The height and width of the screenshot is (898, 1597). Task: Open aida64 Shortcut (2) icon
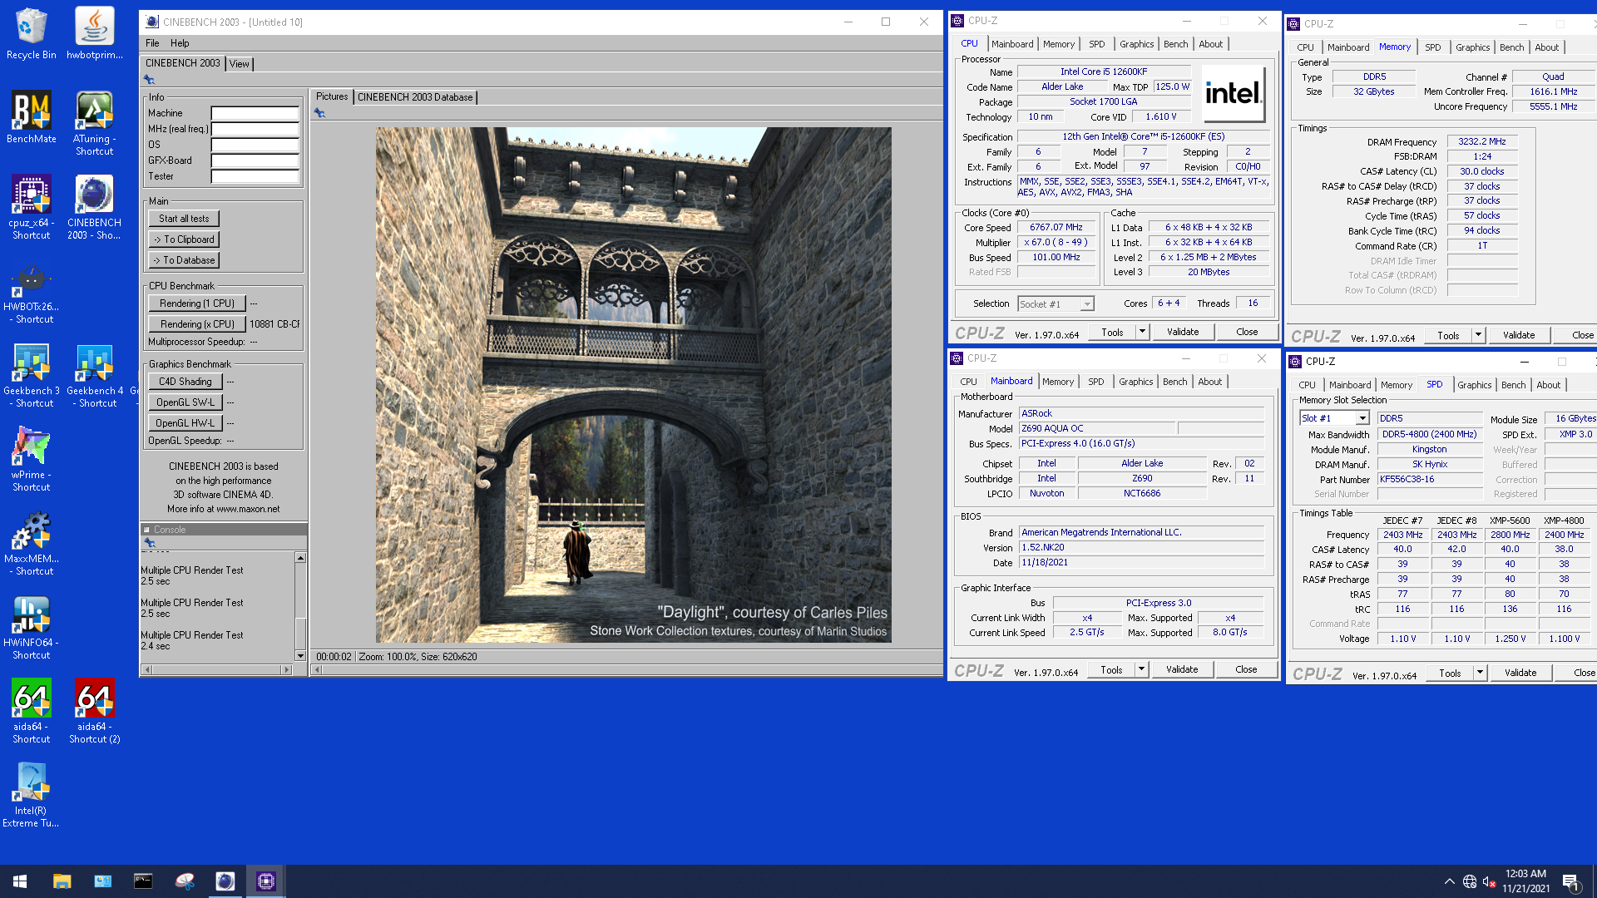95,711
